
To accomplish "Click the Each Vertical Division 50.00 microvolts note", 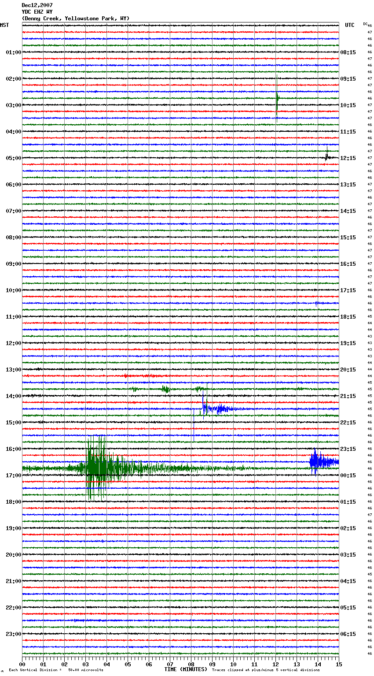I will point(56,670).
